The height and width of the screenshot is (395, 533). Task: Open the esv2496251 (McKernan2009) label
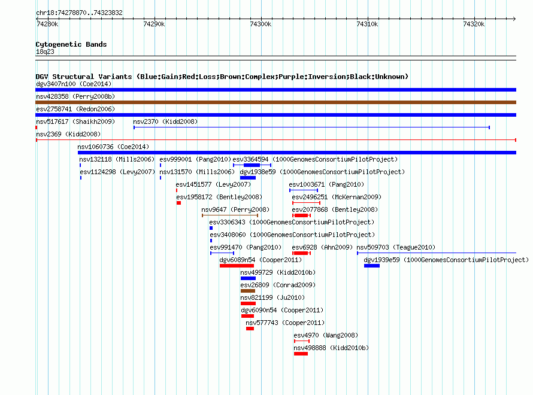coord(337,197)
